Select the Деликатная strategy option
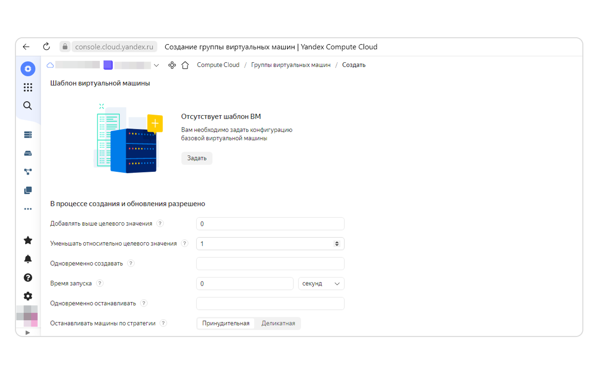Viewport: 598px width, 374px height. [278, 323]
